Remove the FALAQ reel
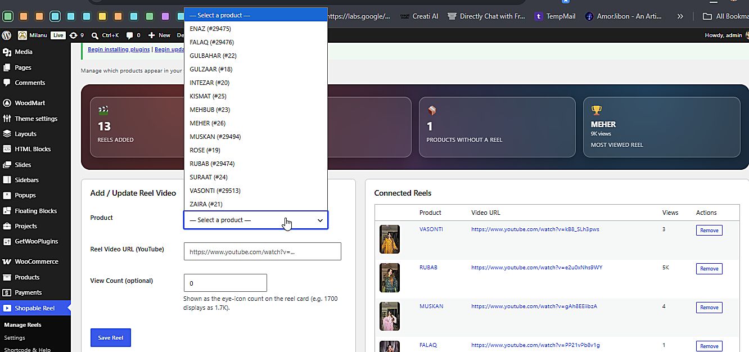 pos(709,346)
